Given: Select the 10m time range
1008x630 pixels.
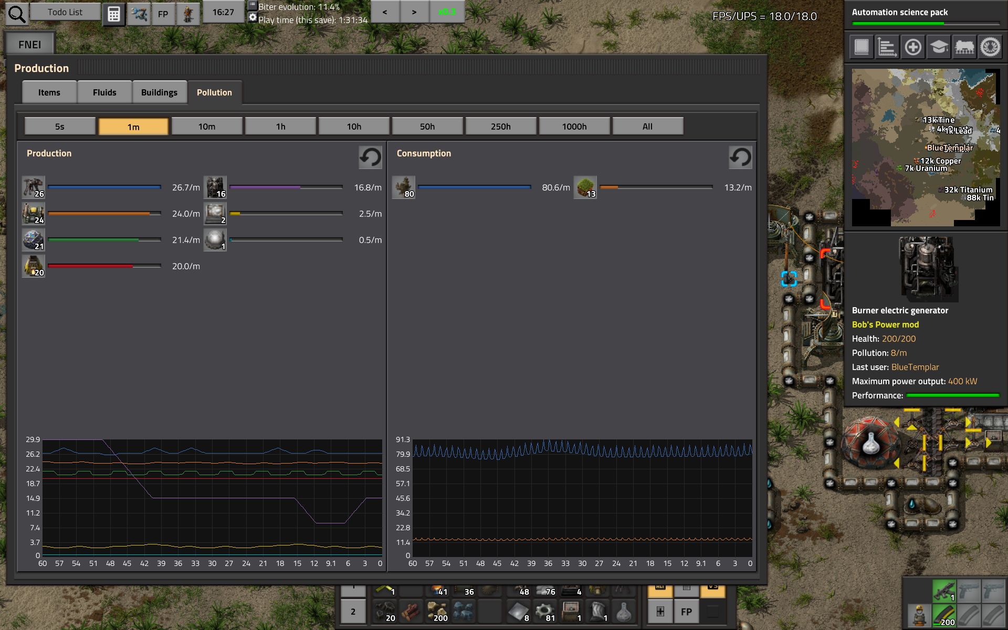Looking at the screenshot, I should [207, 127].
